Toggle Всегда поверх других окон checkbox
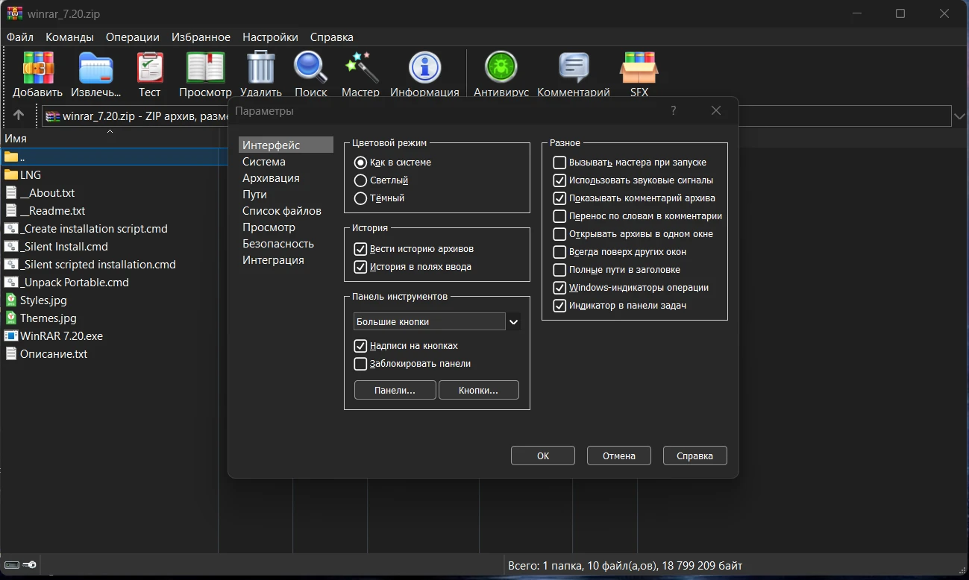The height and width of the screenshot is (580, 969). tap(559, 252)
